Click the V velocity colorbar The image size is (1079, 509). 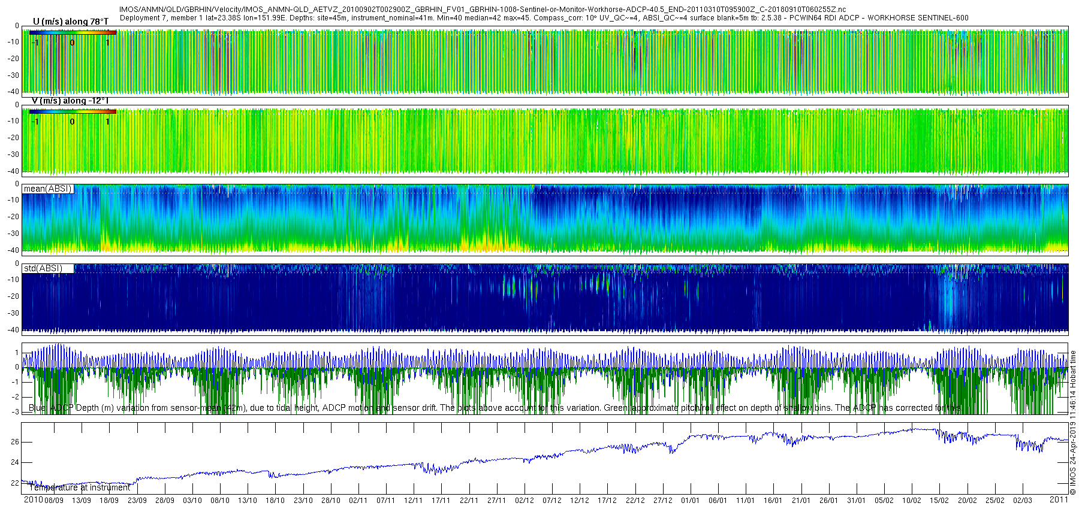point(73,111)
